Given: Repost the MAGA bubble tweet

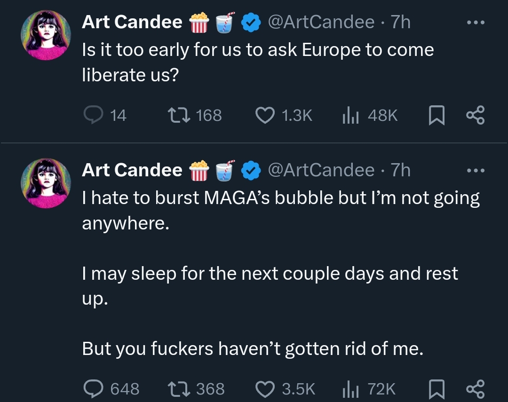Looking at the screenshot, I should (x=179, y=388).
